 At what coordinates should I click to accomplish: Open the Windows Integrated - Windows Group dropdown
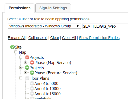(44, 26)
